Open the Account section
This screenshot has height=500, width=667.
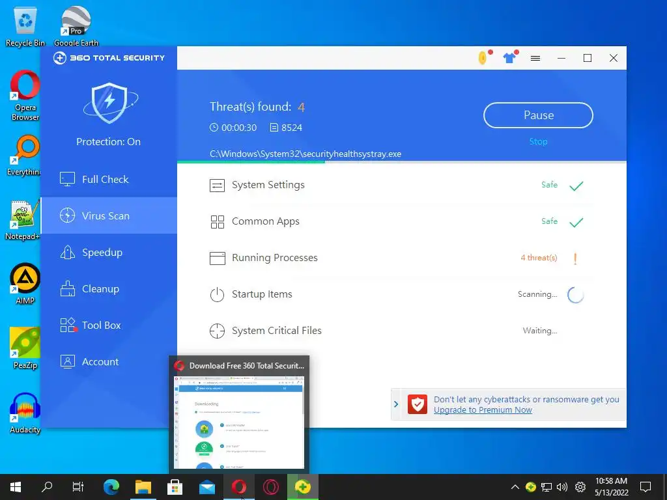109,362
